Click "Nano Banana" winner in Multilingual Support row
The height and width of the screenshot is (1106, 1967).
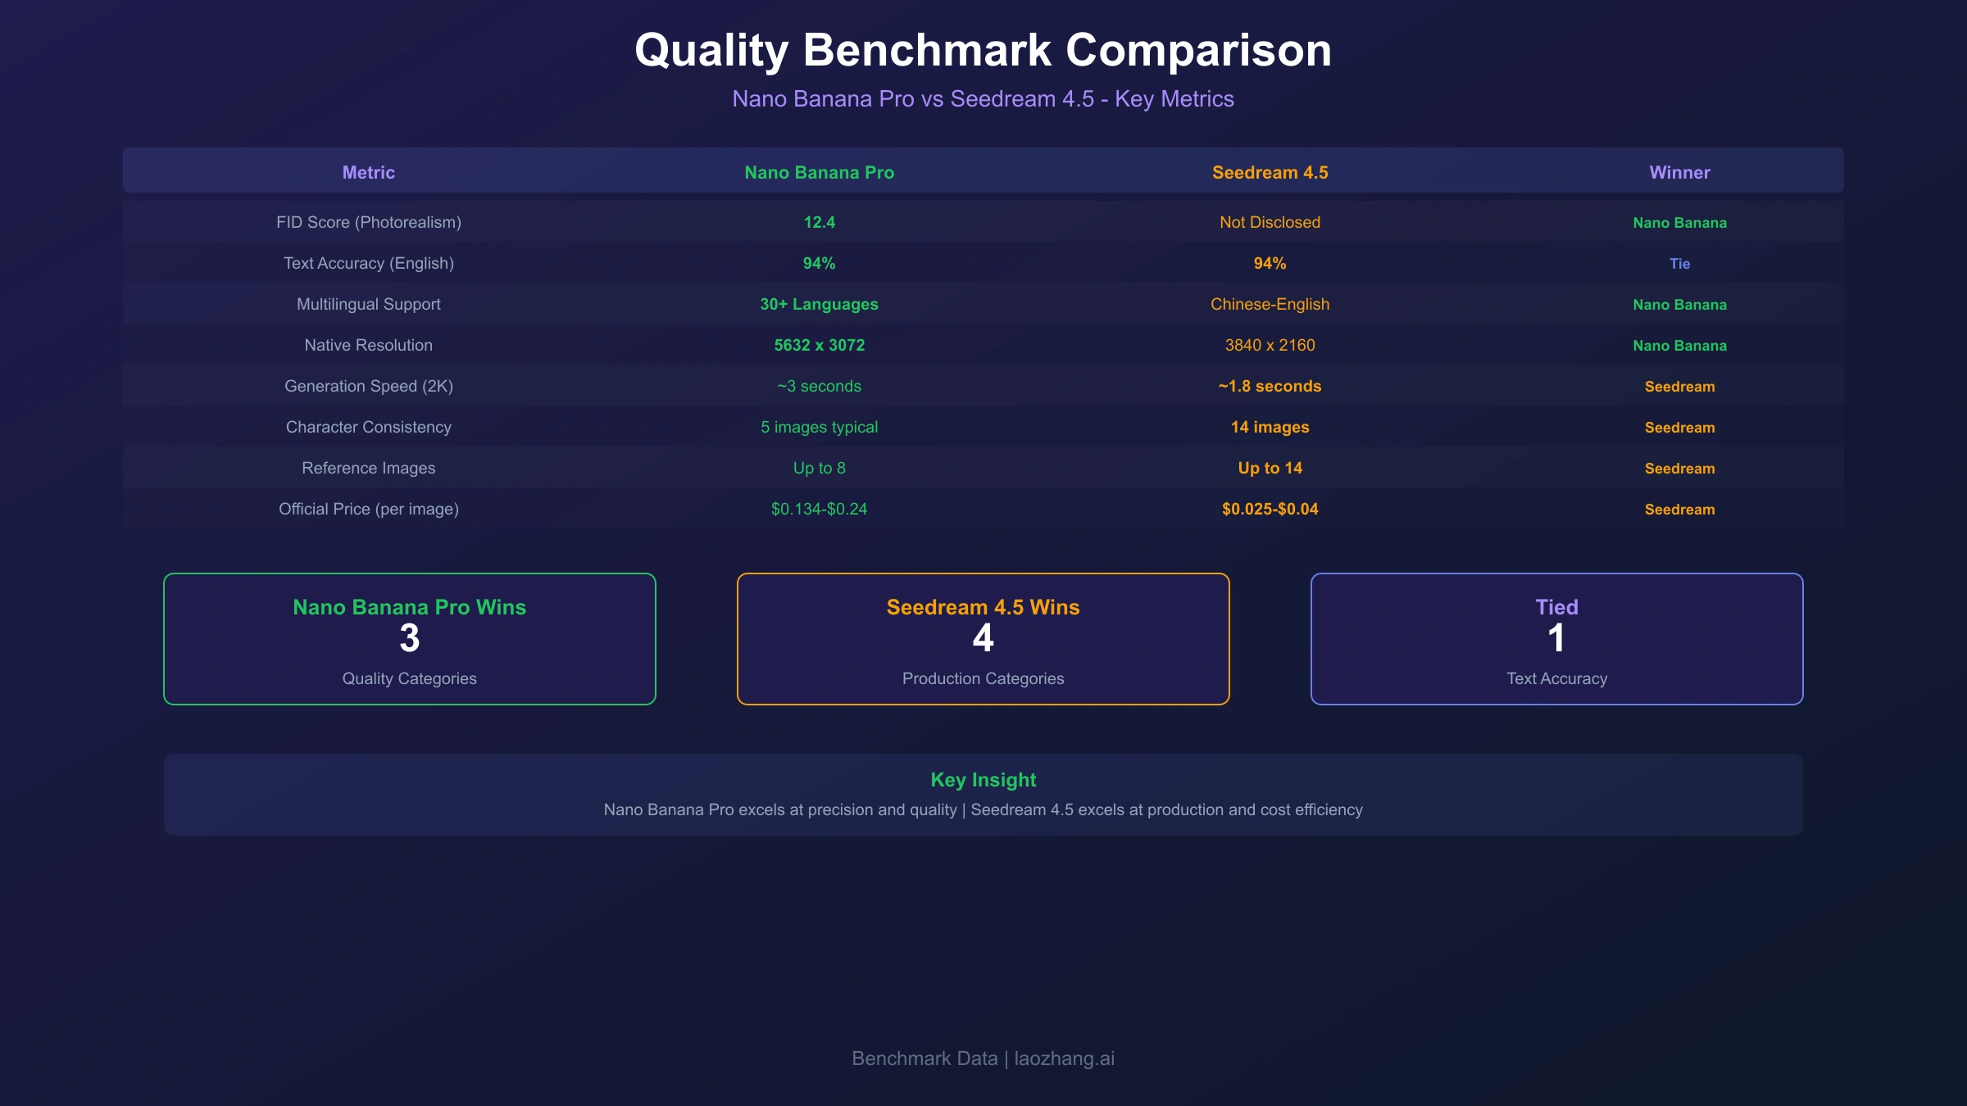coord(1680,305)
